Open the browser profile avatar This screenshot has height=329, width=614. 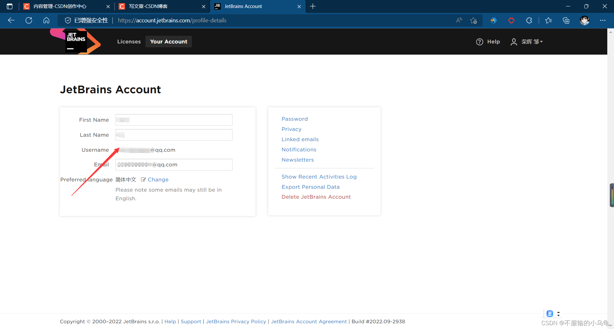(585, 20)
